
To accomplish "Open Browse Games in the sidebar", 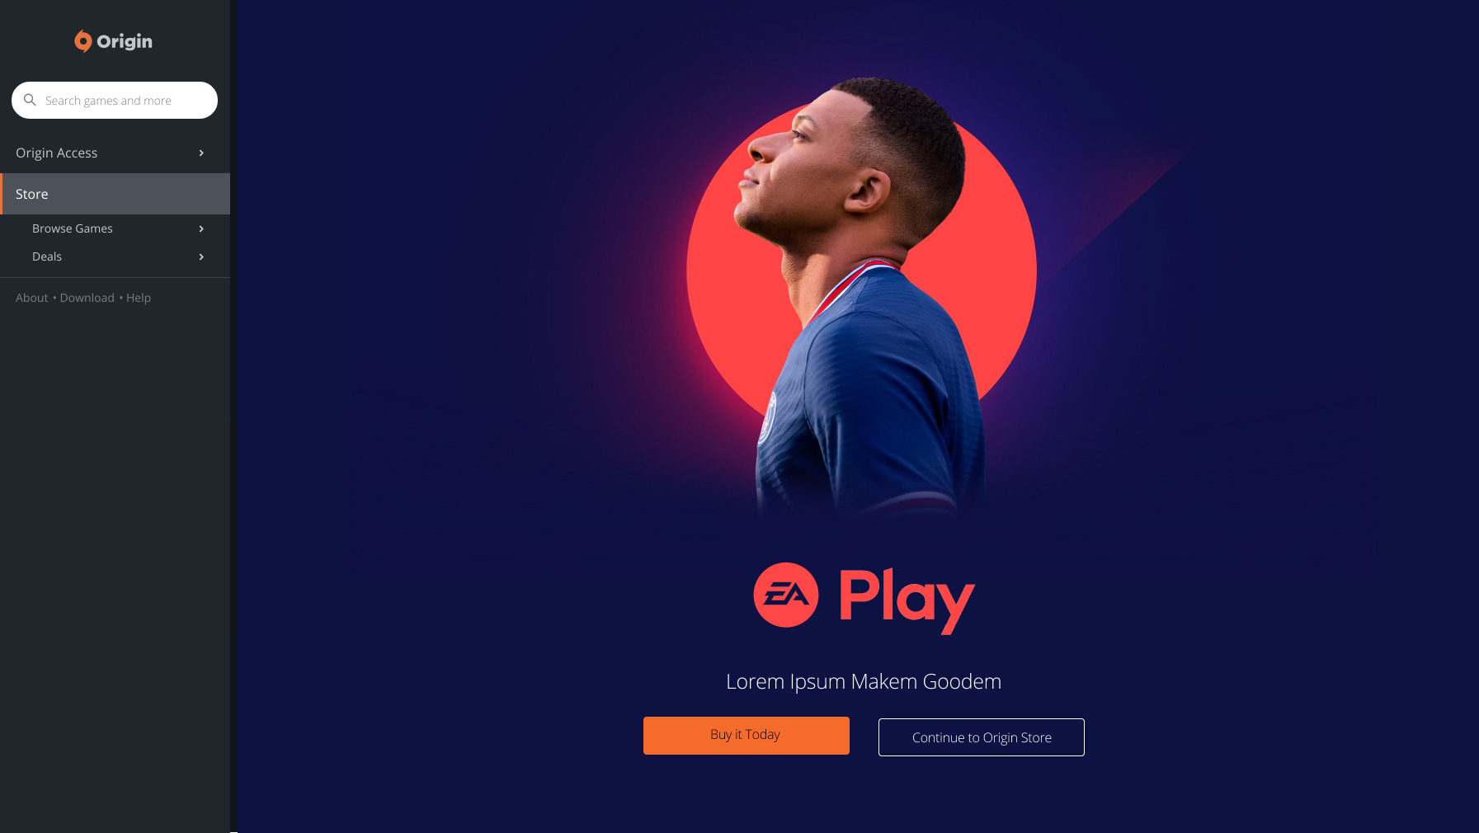I will coord(115,228).
